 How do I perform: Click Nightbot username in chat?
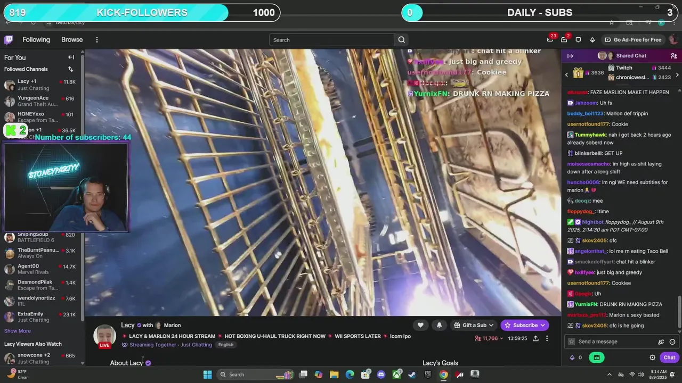coord(592,222)
